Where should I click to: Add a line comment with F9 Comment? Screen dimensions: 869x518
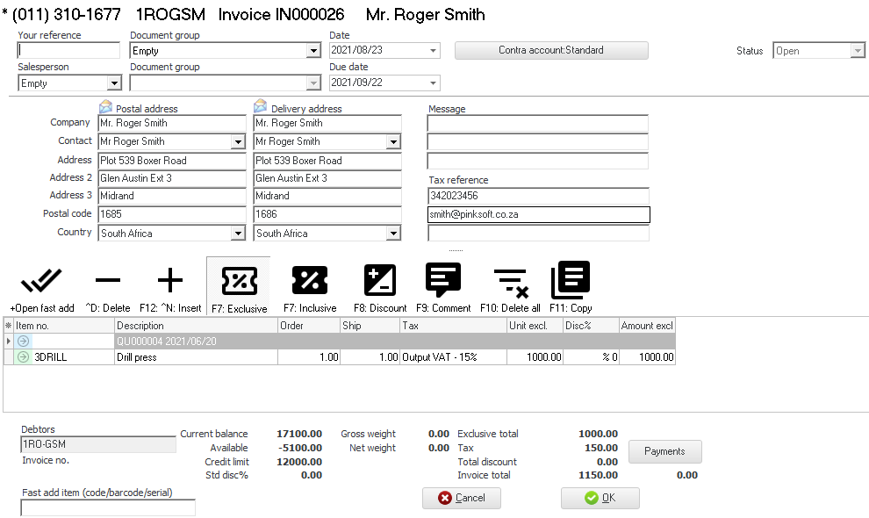(443, 281)
